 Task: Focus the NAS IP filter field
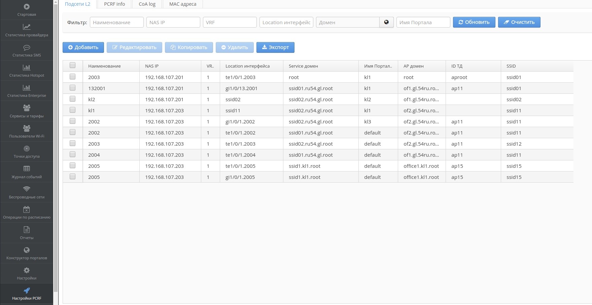coord(173,22)
